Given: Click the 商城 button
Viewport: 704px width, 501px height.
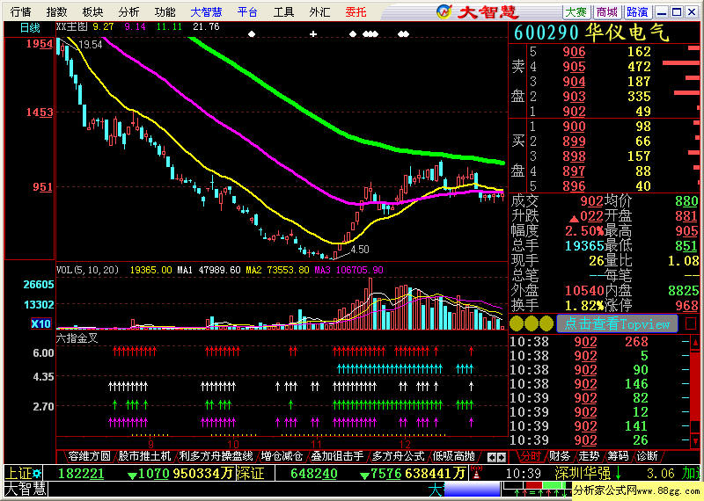Looking at the screenshot, I should (606, 12).
